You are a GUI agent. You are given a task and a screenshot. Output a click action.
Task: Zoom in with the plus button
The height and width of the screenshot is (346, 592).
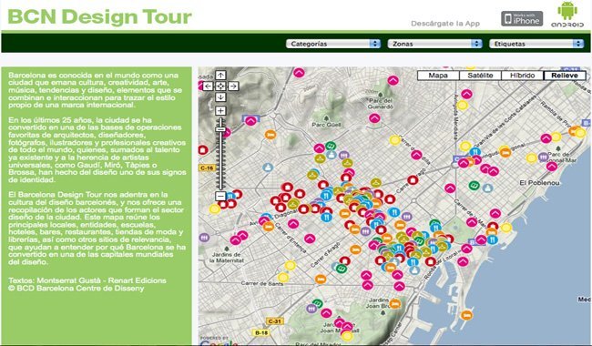point(220,111)
